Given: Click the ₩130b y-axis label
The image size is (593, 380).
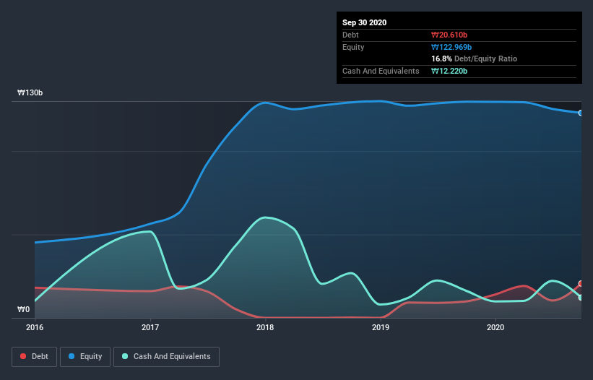Looking at the screenshot, I should pos(30,92).
